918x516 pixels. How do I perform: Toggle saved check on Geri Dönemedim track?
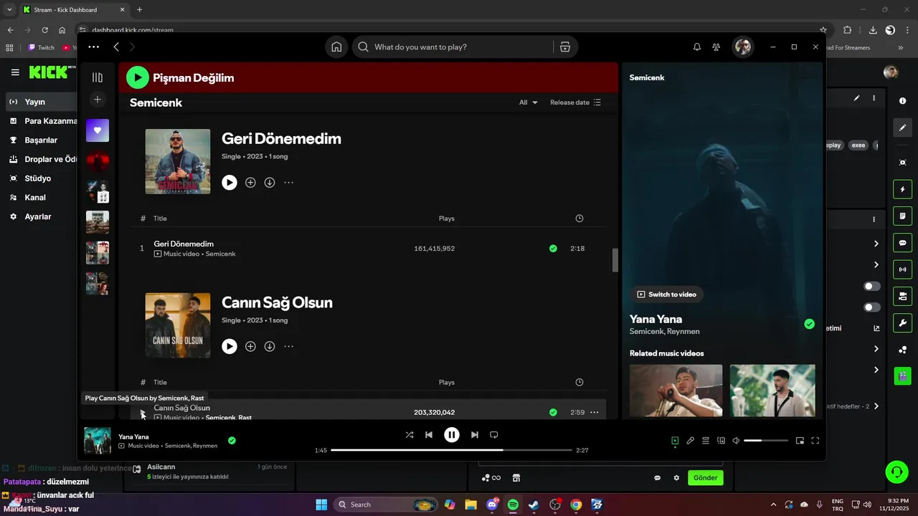click(x=553, y=249)
